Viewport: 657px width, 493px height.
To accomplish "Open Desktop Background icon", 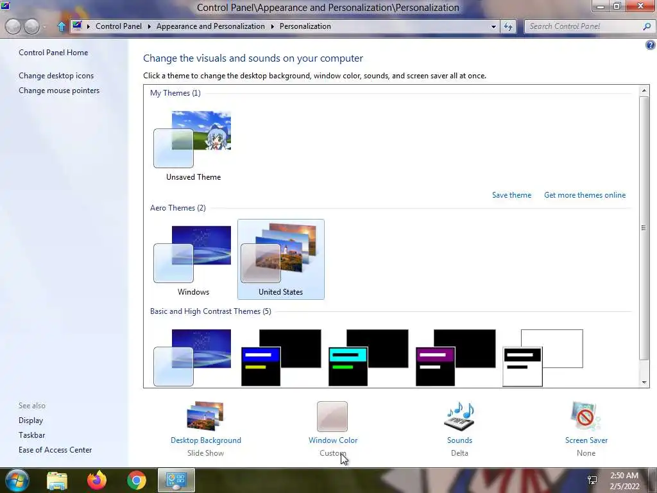I will (x=205, y=416).
